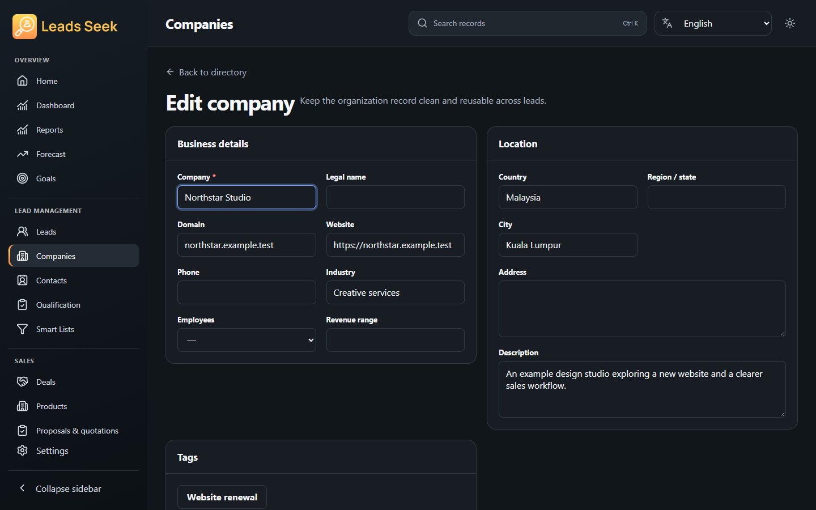Click the Website URL field
Screen dimensions: 816x510
pos(396,245)
